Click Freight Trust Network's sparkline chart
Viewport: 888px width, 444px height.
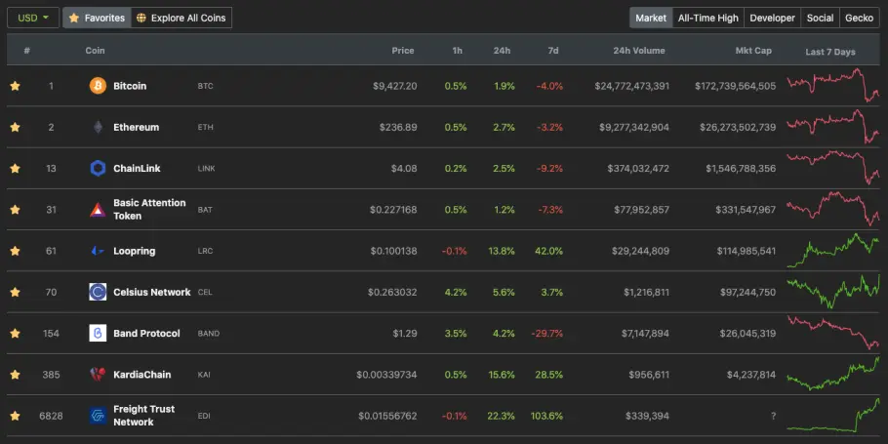(x=833, y=415)
